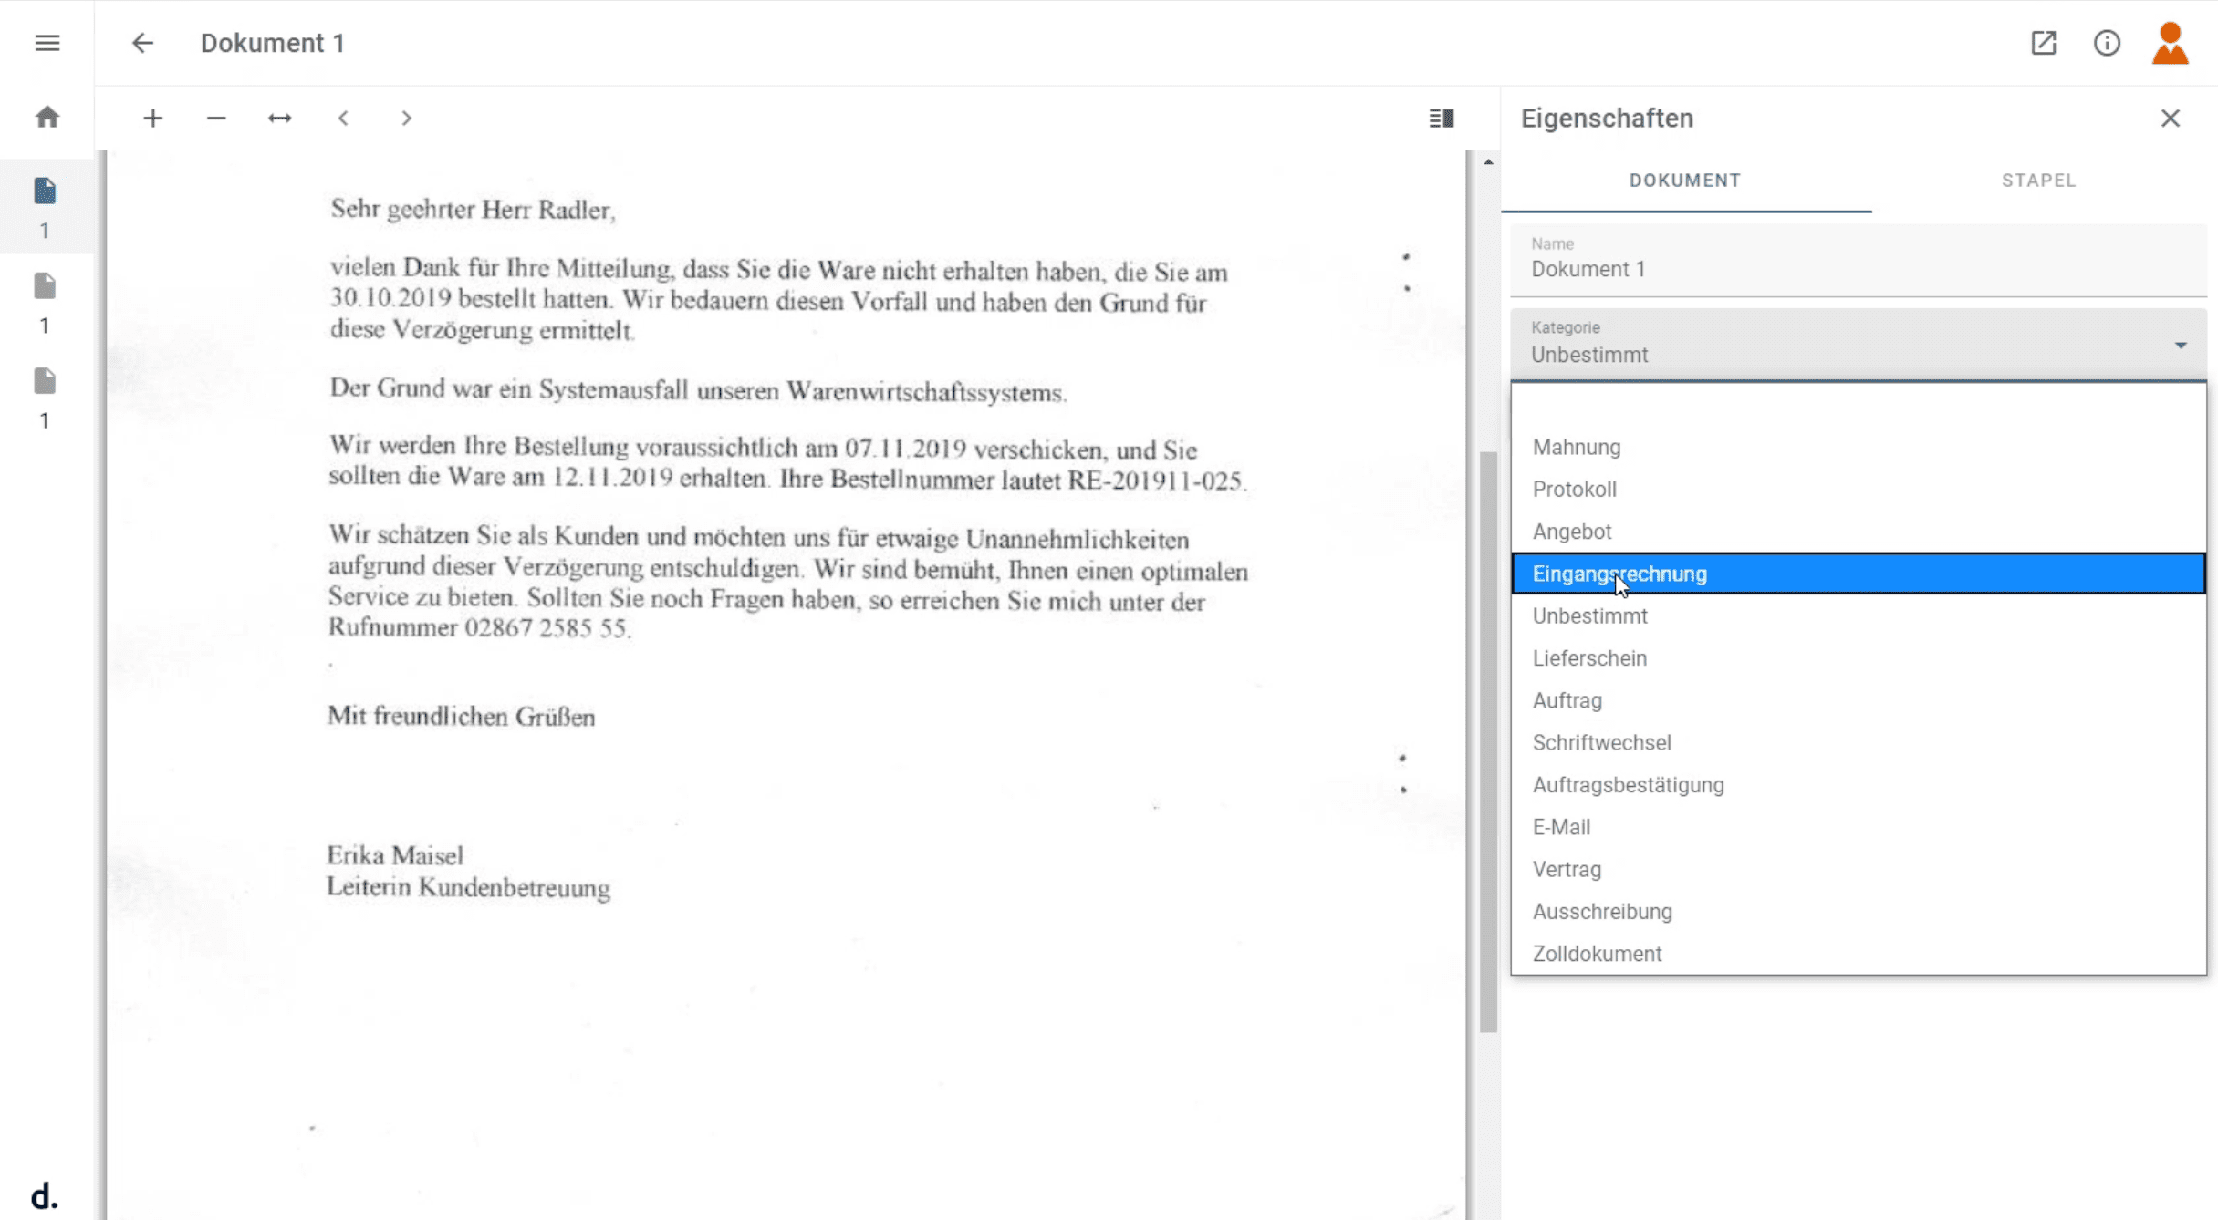Select the first document icon in sidebar

click(x=45, y=191)
